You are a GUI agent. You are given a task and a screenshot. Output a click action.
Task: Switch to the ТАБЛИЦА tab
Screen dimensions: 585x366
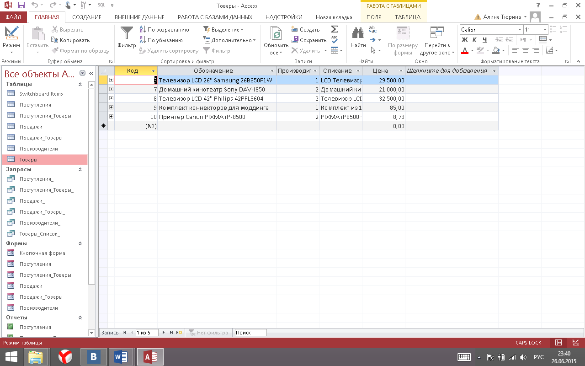coord(408,17)
